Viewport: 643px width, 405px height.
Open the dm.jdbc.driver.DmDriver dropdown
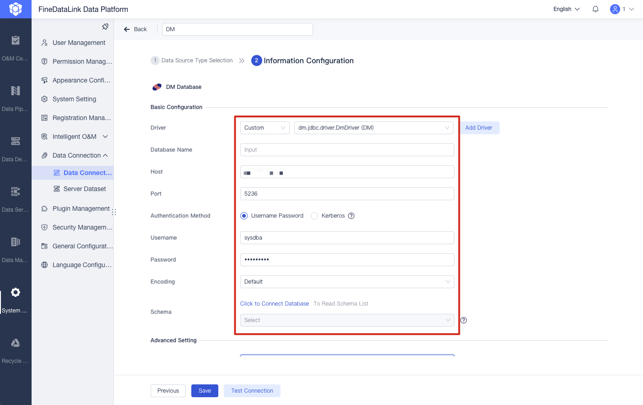(374, 128)
